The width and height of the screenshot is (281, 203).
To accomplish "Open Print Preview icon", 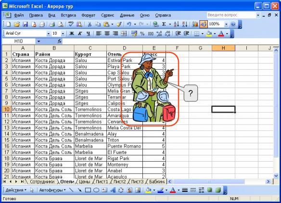I will 61,24.
